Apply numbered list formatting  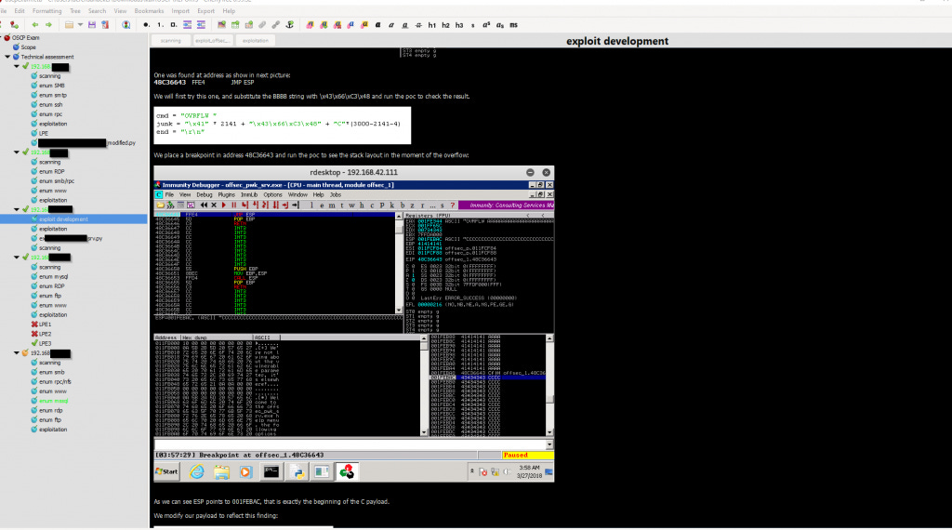(x=160, y=25)
